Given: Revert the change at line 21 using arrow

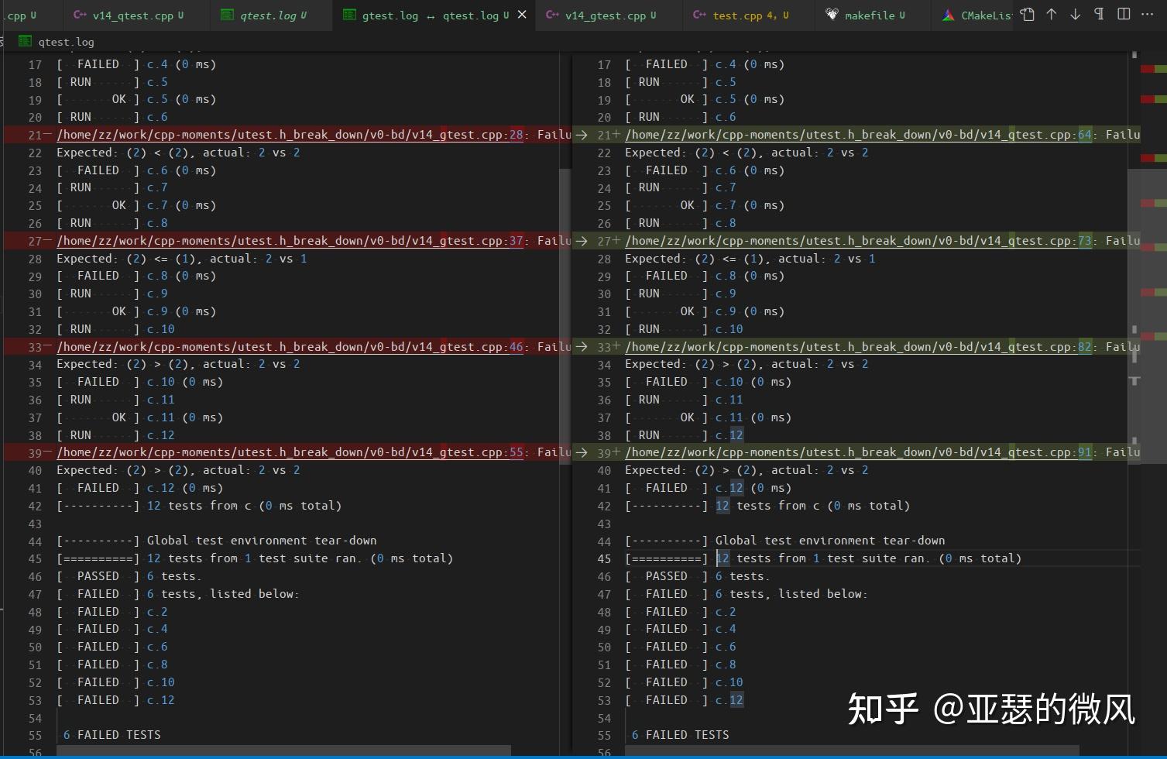Looking at the screenshot, I should (x=581, y=135).
